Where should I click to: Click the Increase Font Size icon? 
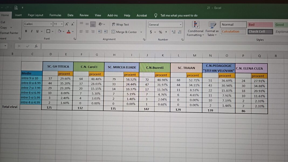coord(67,24)
